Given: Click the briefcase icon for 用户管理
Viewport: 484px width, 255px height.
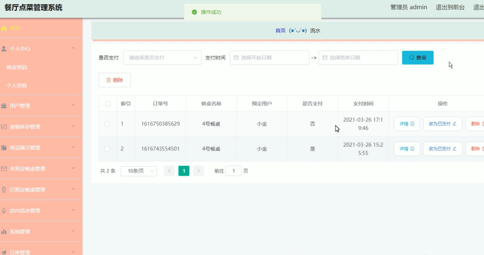Looking at the screenshot, I should click(4, 106).
